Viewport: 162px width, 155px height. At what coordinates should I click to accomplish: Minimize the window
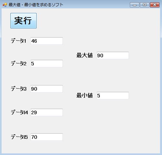(x=134, y=5)
